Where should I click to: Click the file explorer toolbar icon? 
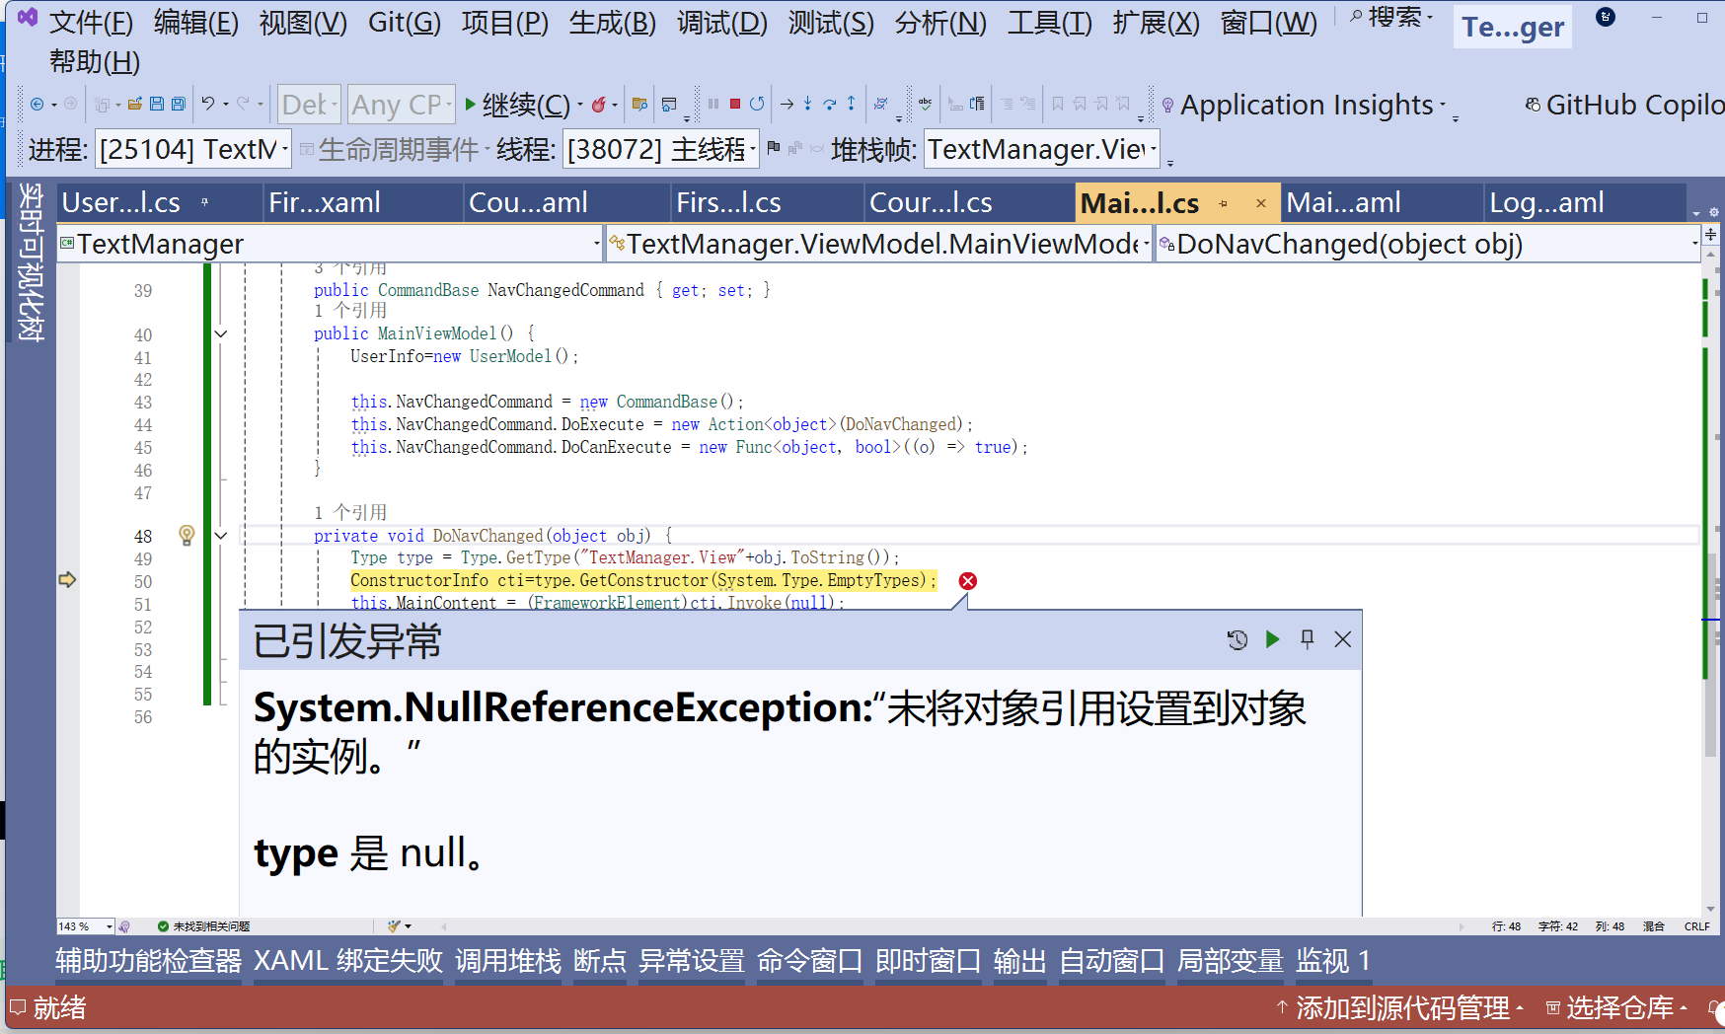click(x=639, y=104)
